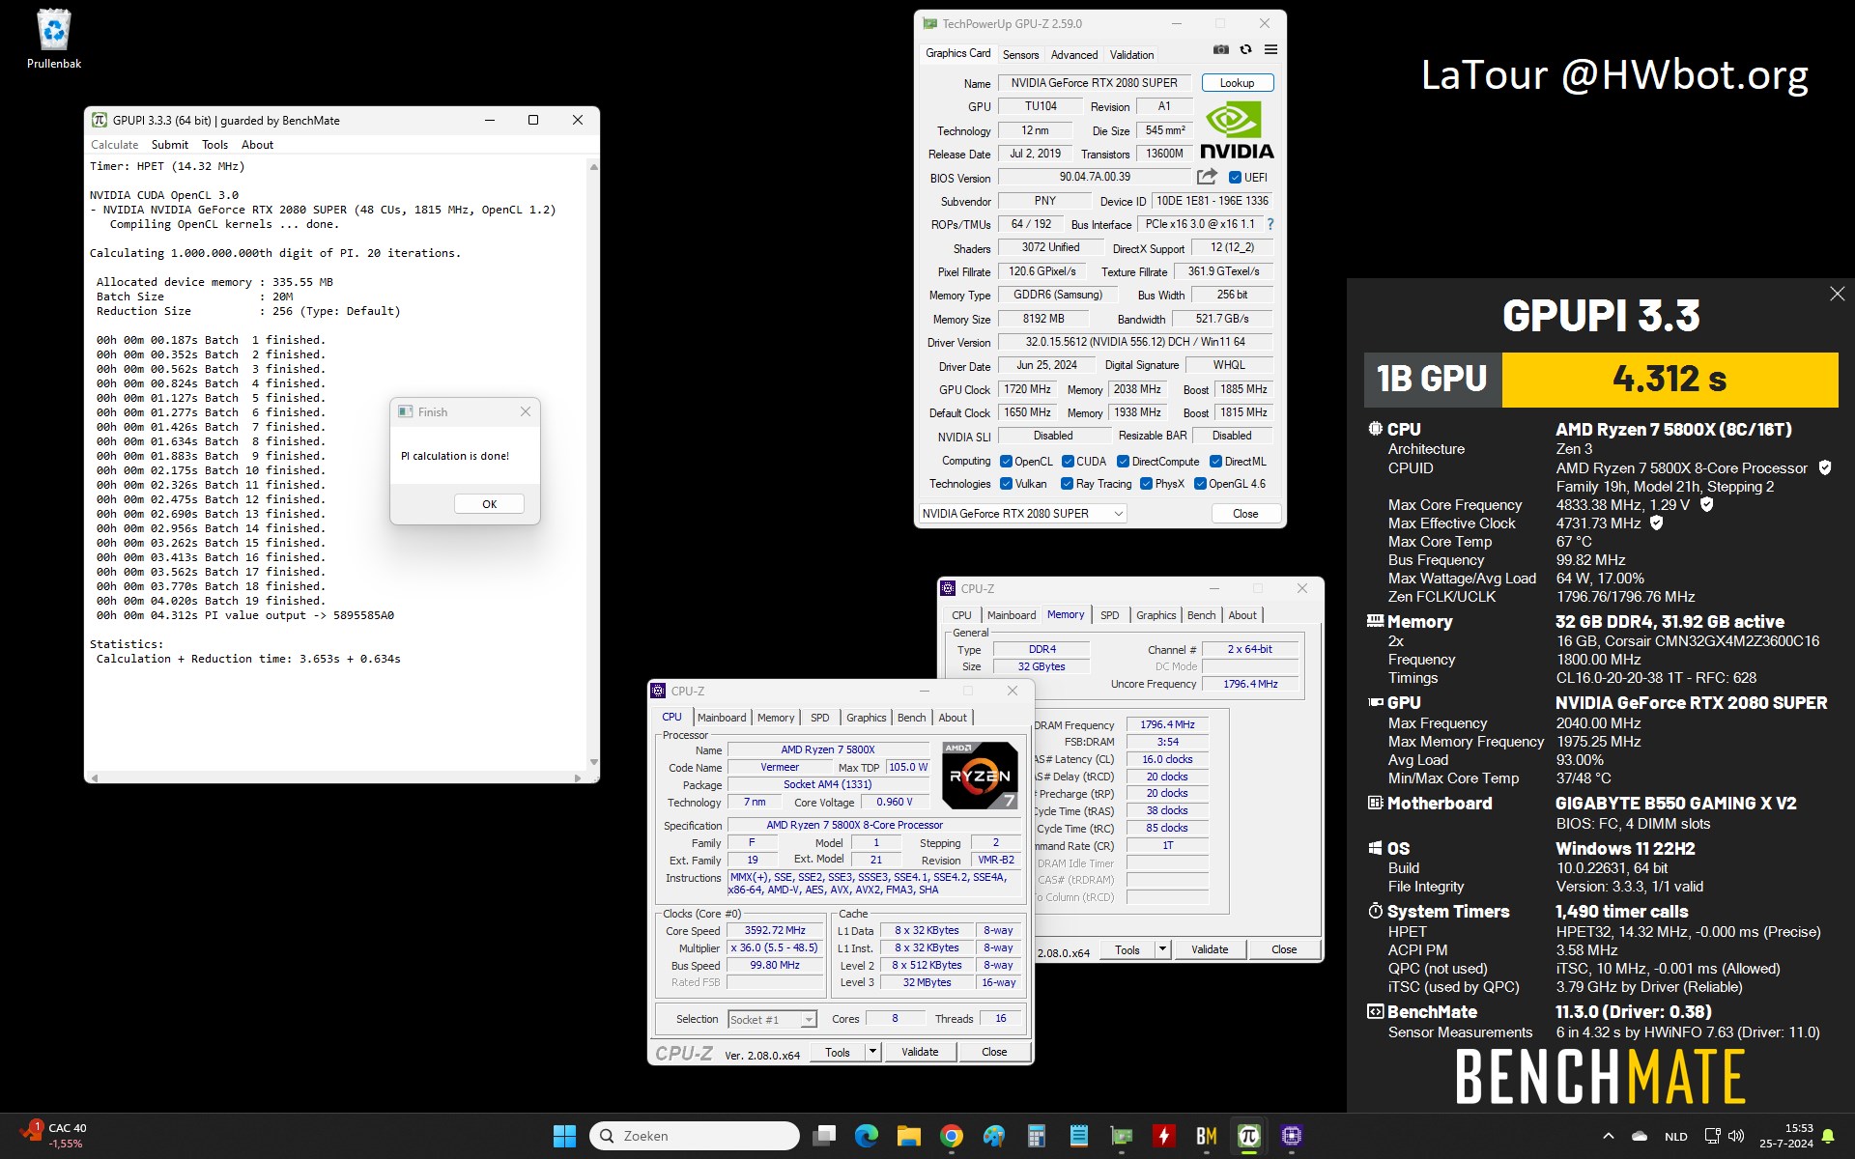Select Bench tab in front CPU-Z window
The image size is (1855, 1159).
point(911,718)
